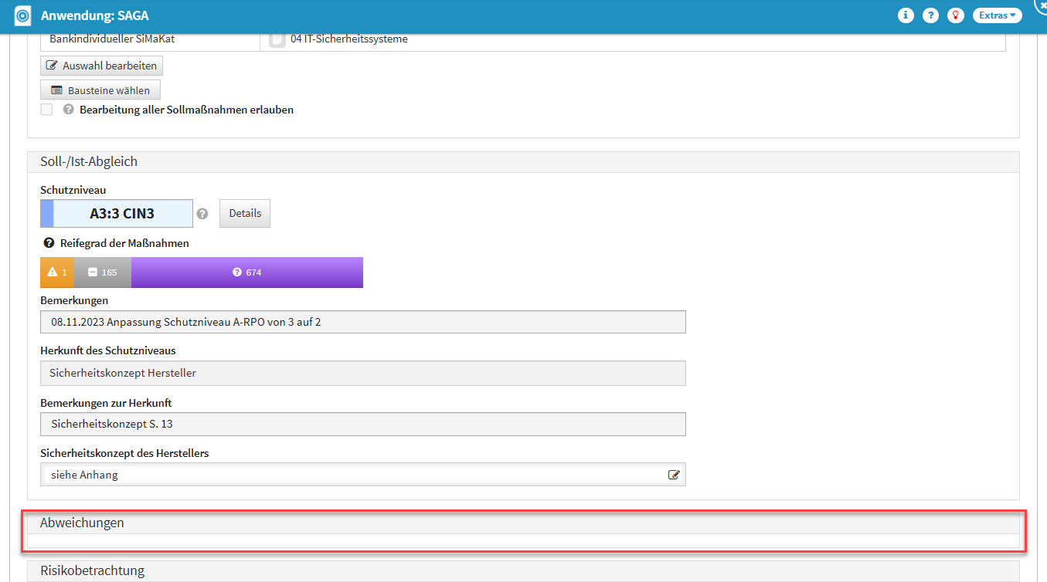Open Schutzniveau Details button
This screenshot has width=1047, height=582.
245,214
